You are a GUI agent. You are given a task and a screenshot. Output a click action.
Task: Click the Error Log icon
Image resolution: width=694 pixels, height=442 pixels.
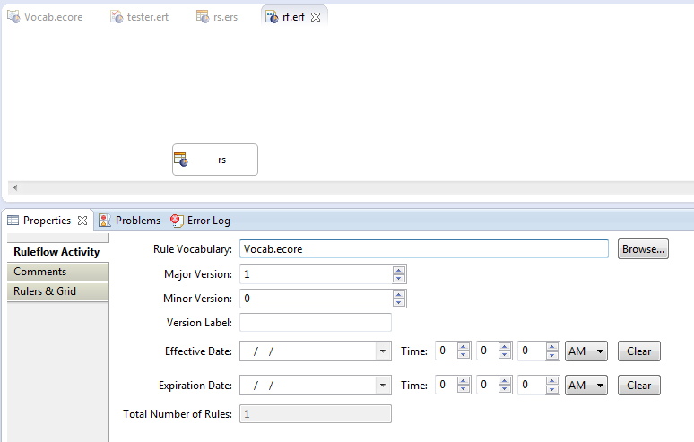[177, 221]
